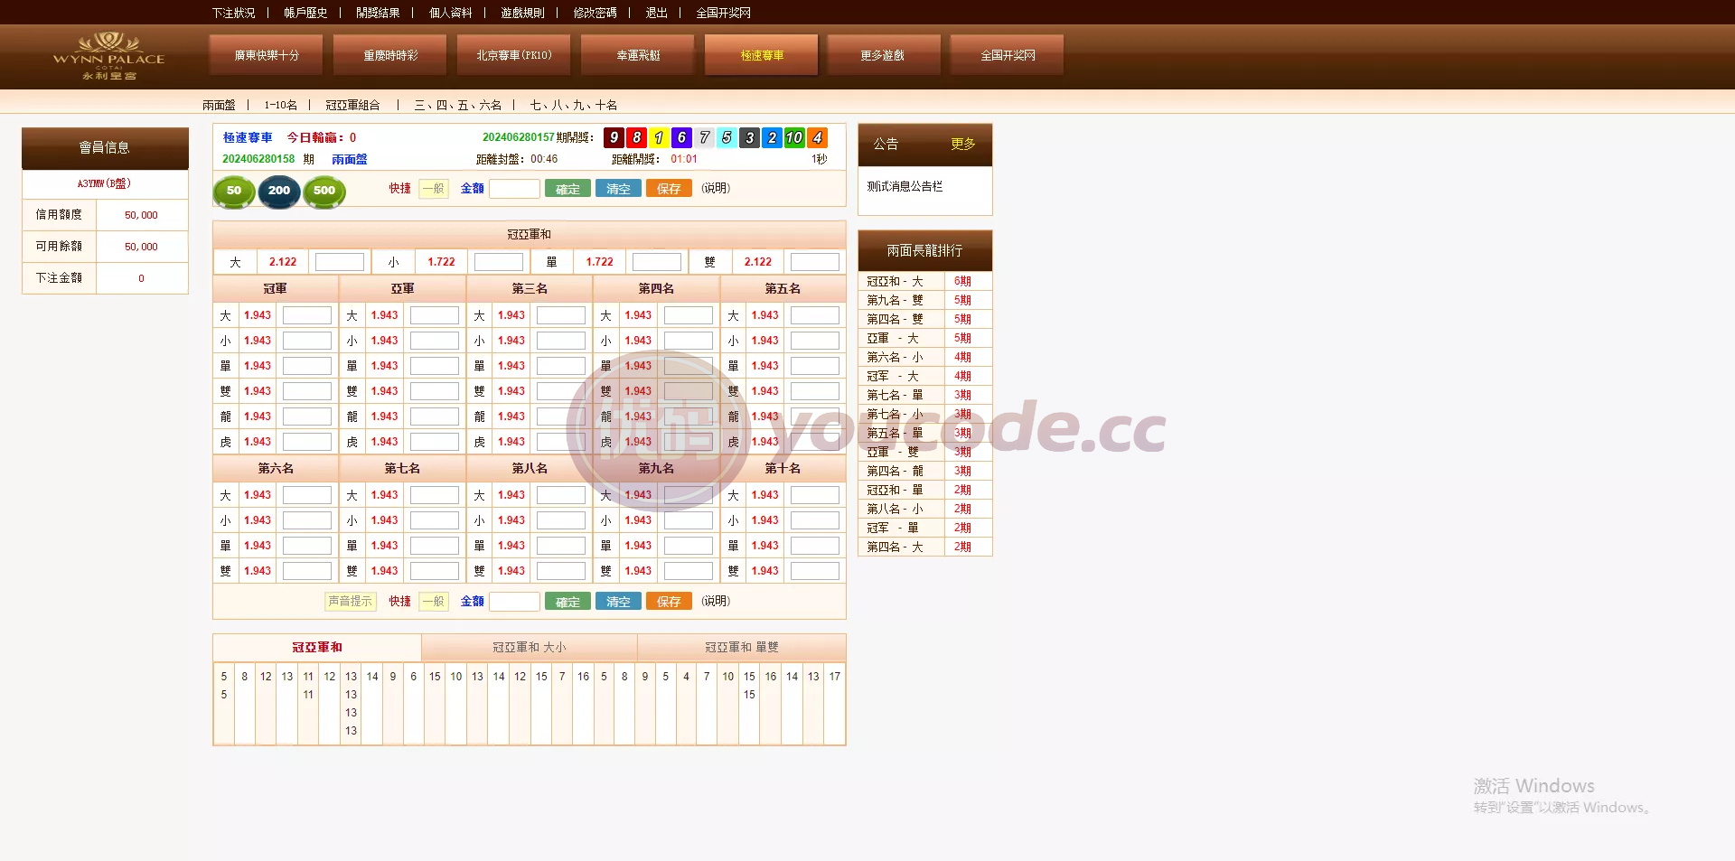The height and width of the screenshot is (861, 1735).
Task: Click 第十名 雙 amount input box
Action: coord(815,571)
